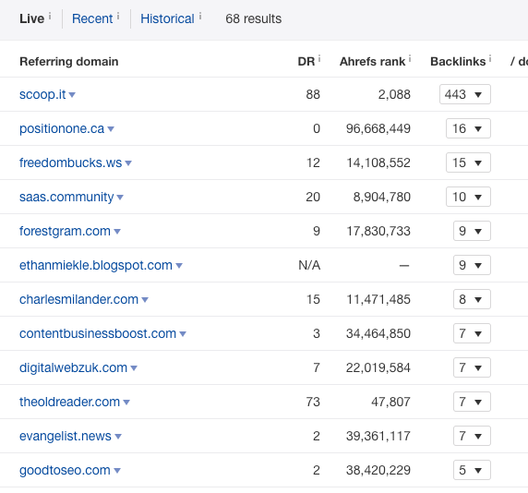This screenshot has width=528, height=493.
Task: Switch to the Historical tab
Action: pyautogui.click(x=167, y=18)
